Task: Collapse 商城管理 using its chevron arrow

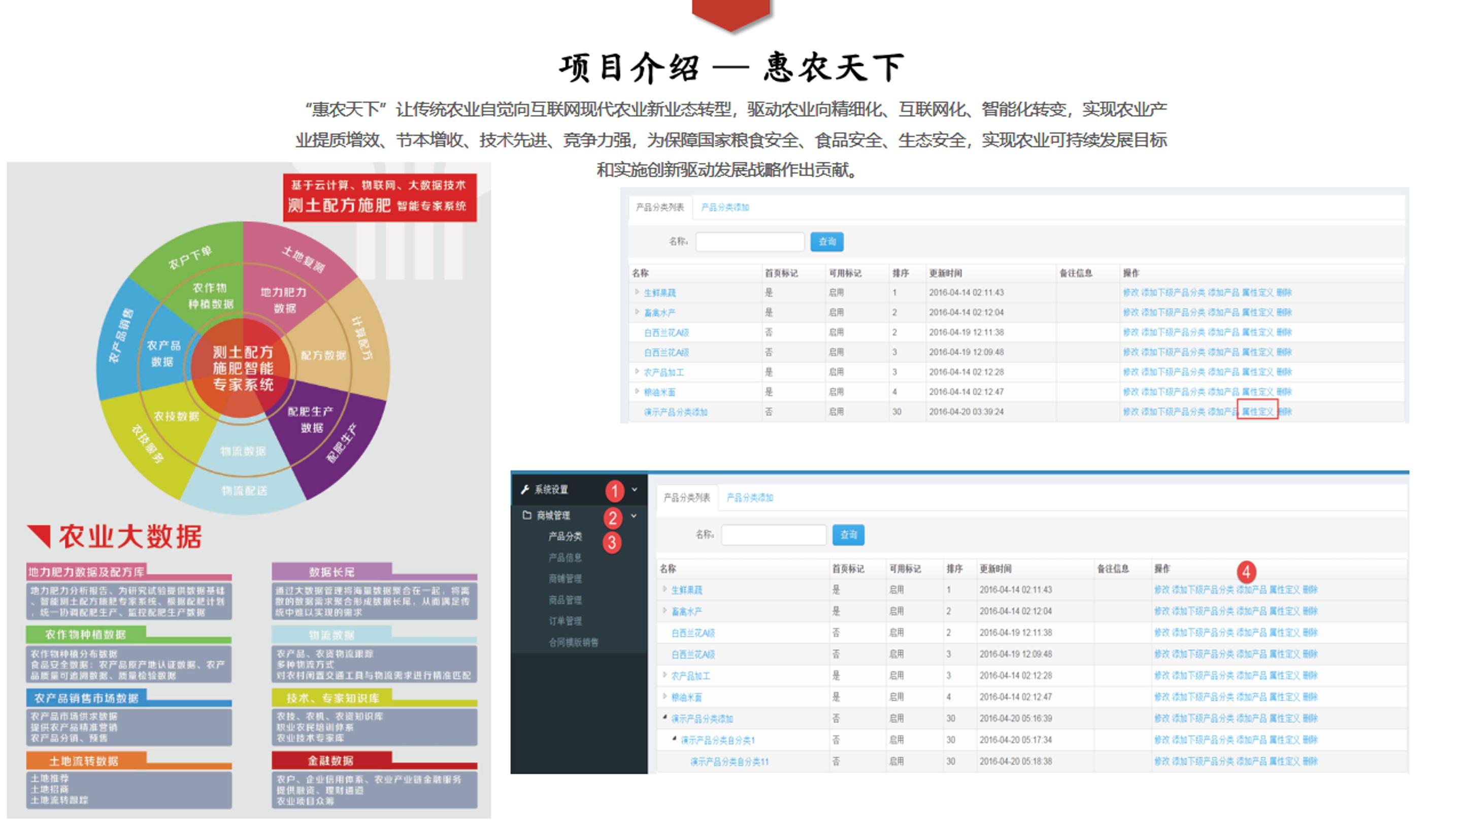Action: [634, 516]
